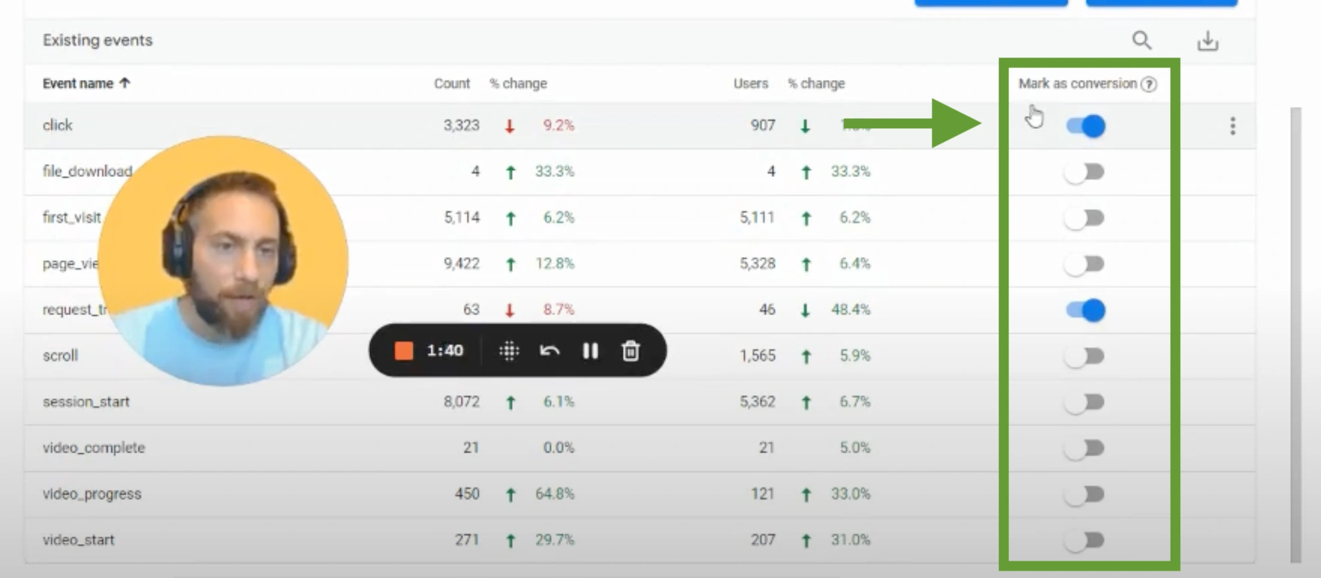Select the 9.2% change value
This screenshot has width=1321, height=578.
558,125
